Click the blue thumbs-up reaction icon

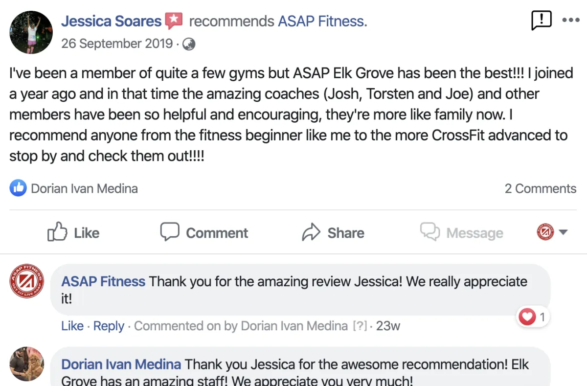(18, 188)
